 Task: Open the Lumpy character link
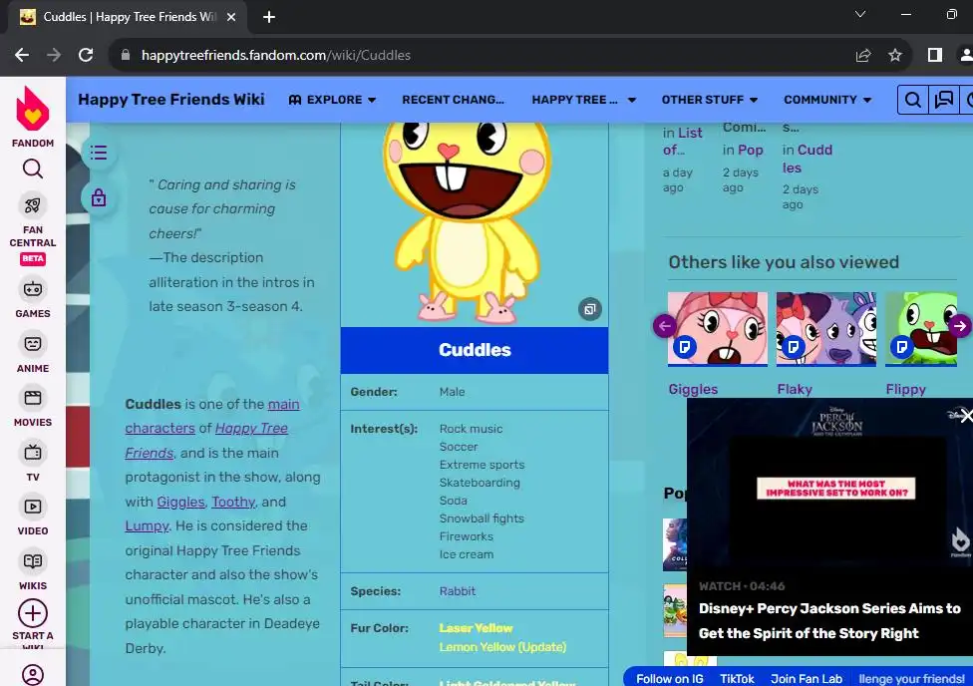[147, 525]
